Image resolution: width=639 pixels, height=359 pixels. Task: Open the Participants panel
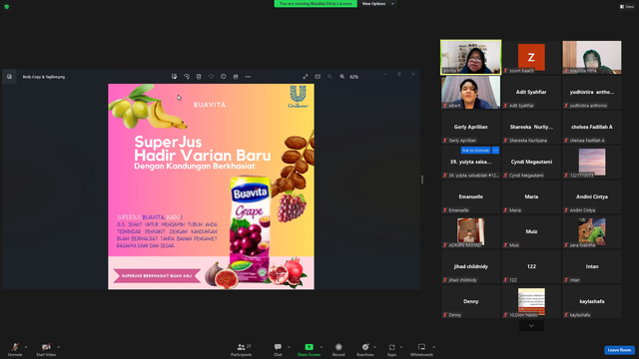click(242, 349)
